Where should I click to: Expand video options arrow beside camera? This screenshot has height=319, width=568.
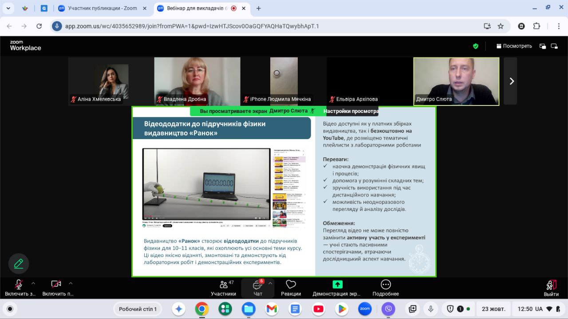[71, 284]
